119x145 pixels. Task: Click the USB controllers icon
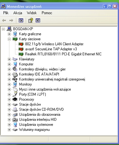(15, 79)
